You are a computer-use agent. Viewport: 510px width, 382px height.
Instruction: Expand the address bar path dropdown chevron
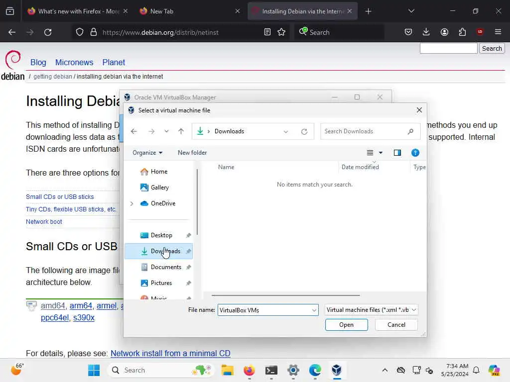click(285, 131)
